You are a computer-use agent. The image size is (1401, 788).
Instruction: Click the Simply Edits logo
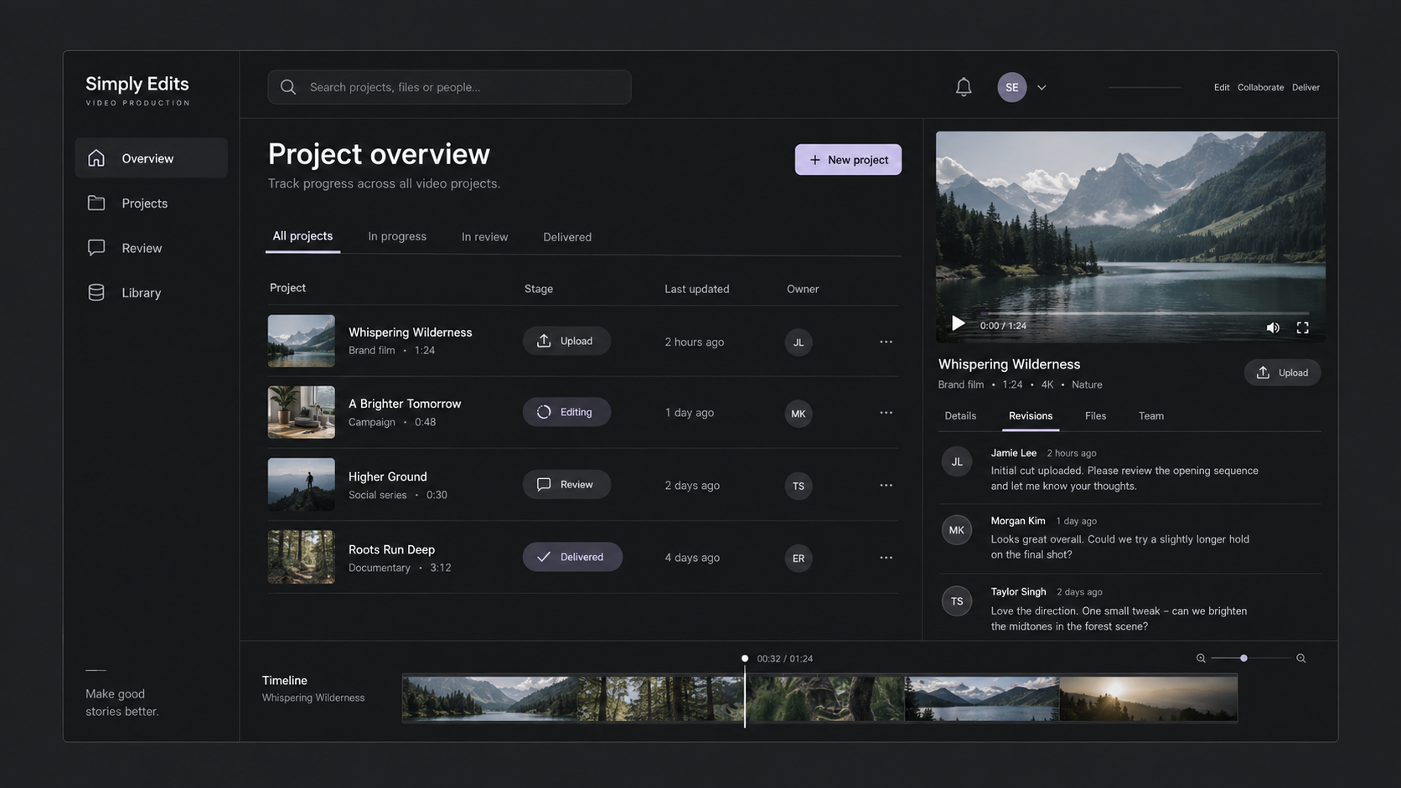pyautogui.click(x=137, y=90)
